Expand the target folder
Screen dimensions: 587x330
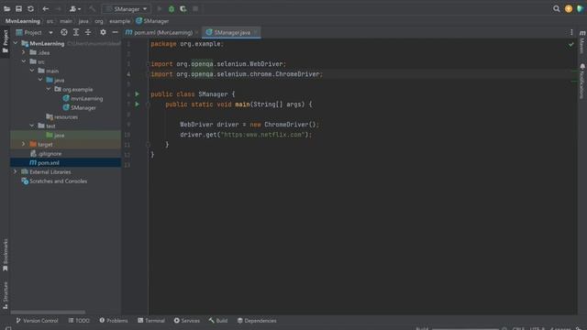tap(24, 144)
